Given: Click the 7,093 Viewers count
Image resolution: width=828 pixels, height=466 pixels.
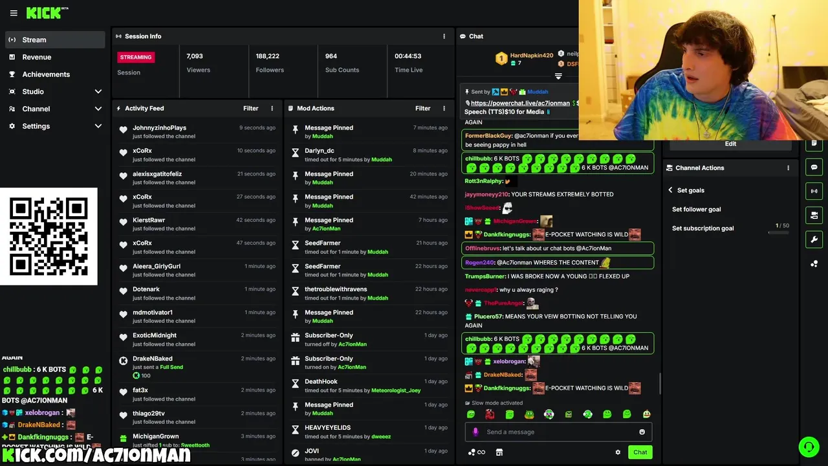Looking at the screenshot, I should [x=195, y=56].
